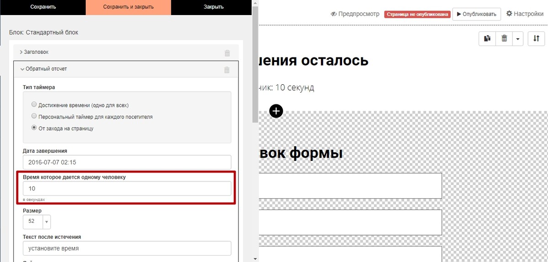Click the time per person field
The width and height of the screenshot is (548, 262).
click(127, 189)
